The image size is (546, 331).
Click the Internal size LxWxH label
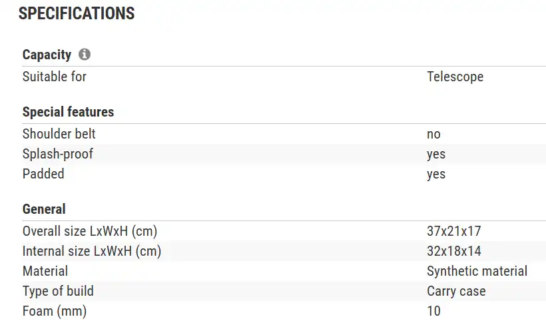92,251
